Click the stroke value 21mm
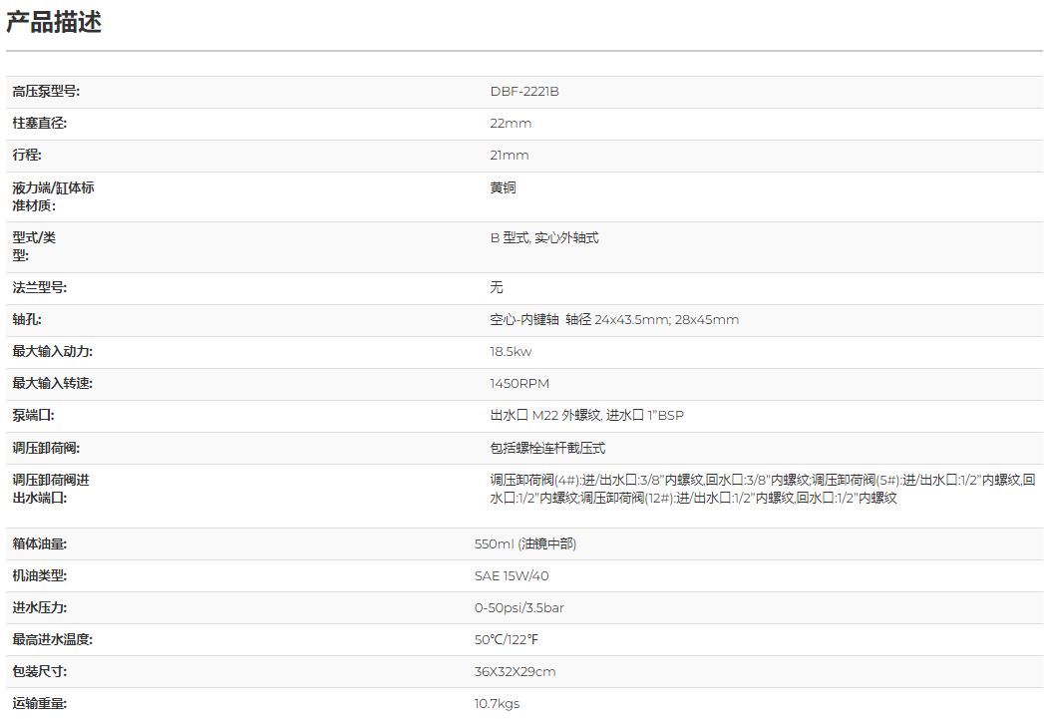This screenshot has height=719, width=1044. [510, 156]
